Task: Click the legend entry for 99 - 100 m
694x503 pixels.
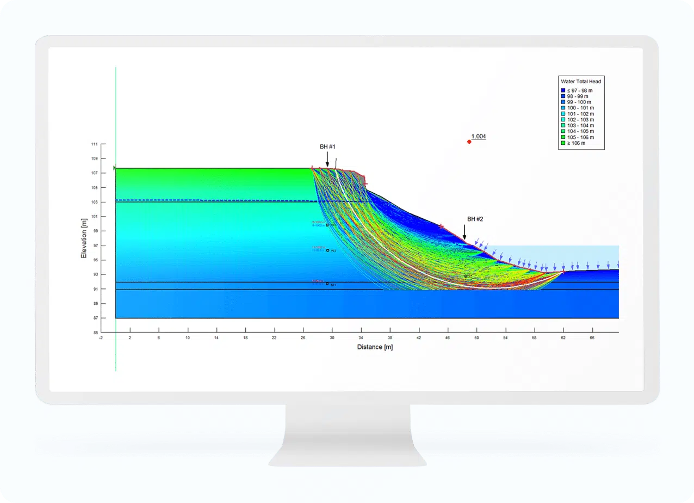Action: pos(577,102)
